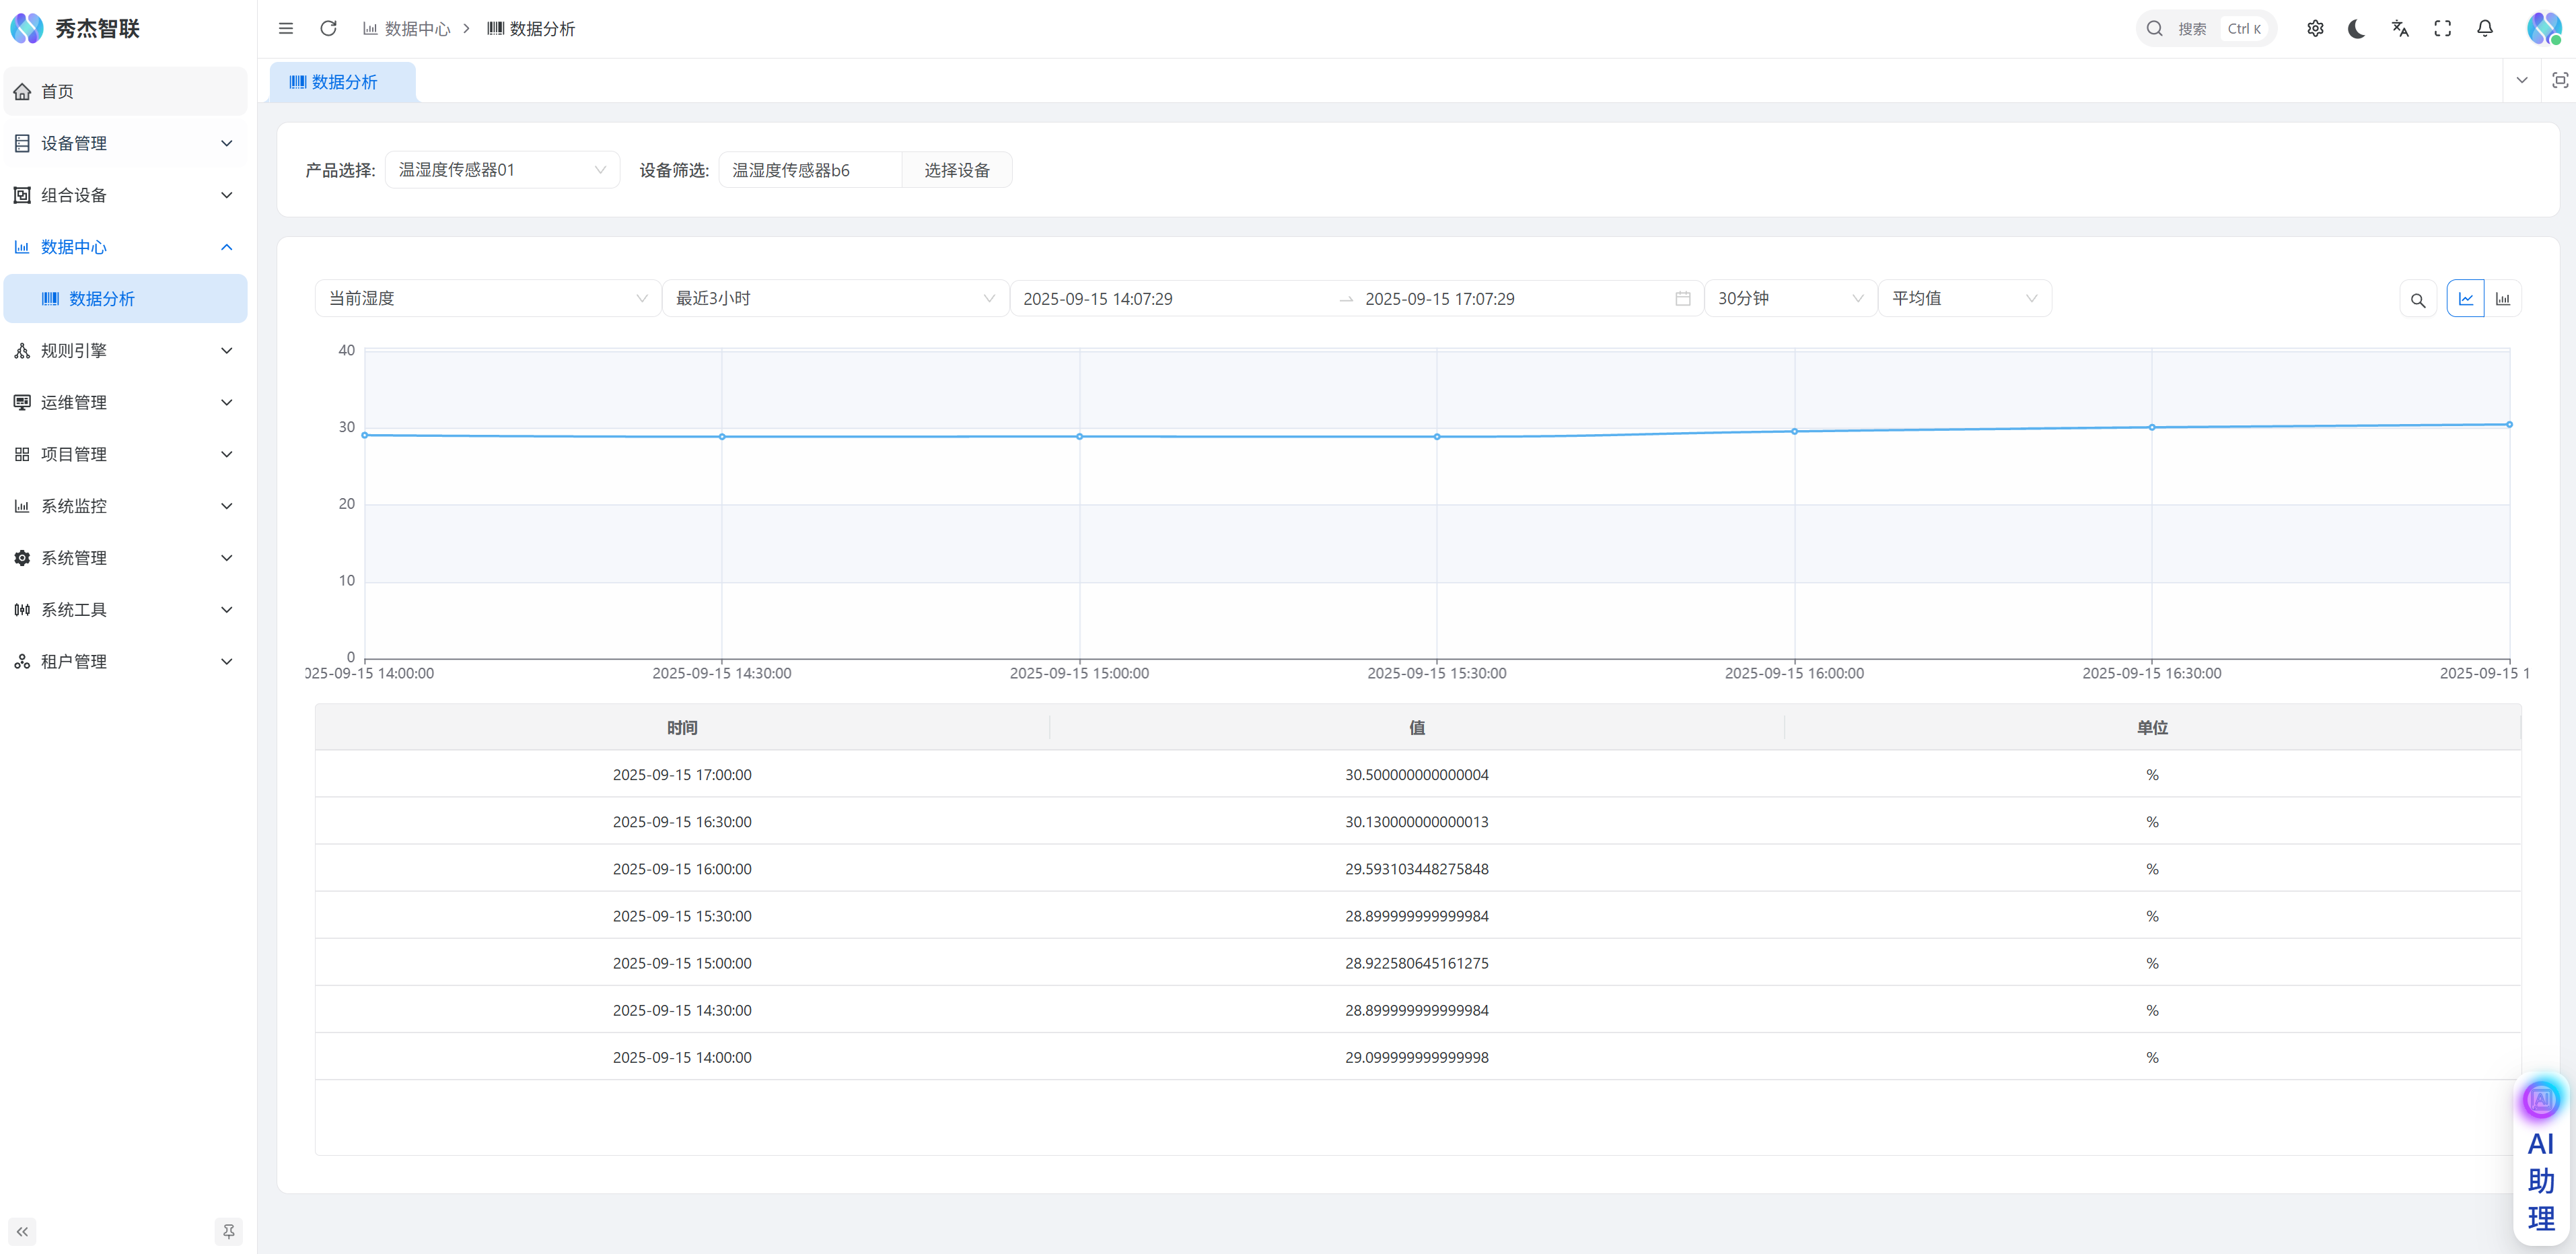Click the refresh page icon
Image resolution: width=2576 pixels, height=1254 pixels.
point(328,28)
